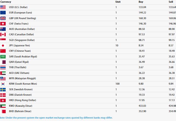Click the European Union flag icon
The width and height of the screenshot is (176, 121).
[3, 13]
